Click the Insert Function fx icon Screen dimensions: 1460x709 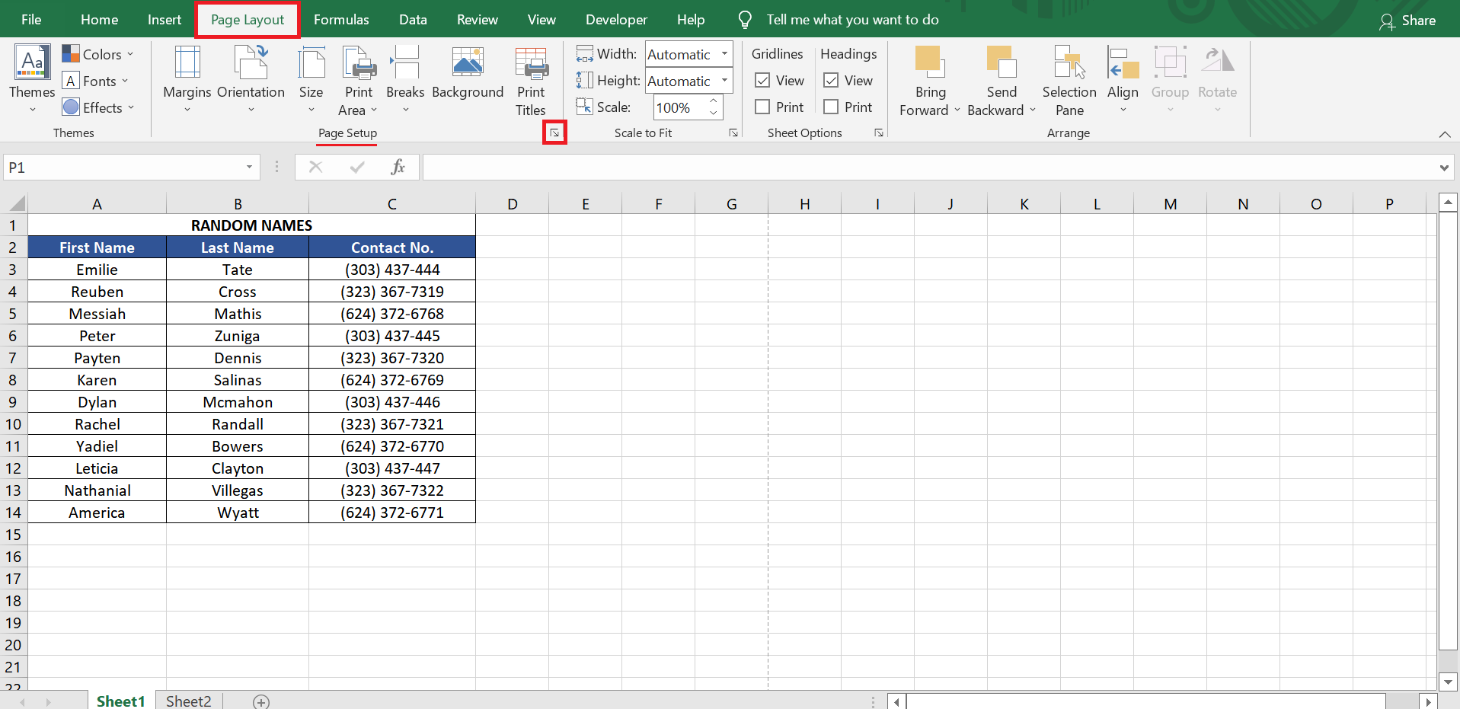tap(398, 167)
